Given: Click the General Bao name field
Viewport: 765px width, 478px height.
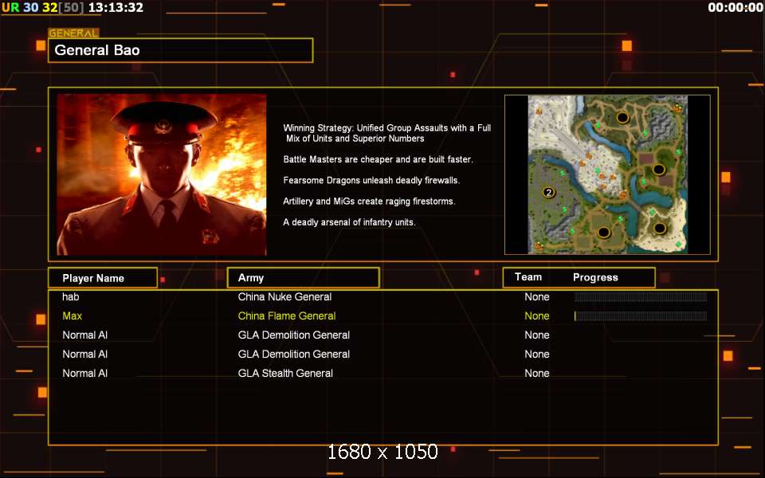Looking at the screenshot, I should 181,50.
